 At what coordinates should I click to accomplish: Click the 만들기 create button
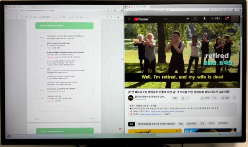click(215, 19)
